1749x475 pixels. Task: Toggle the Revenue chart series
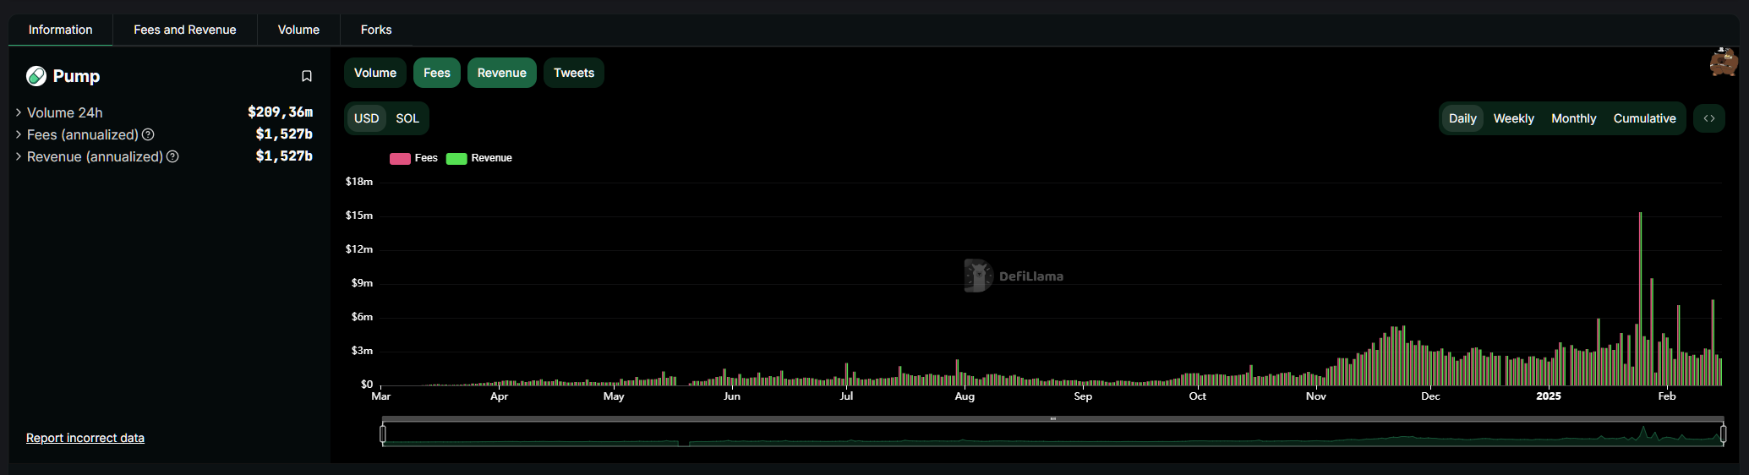[x=502, y=73]
